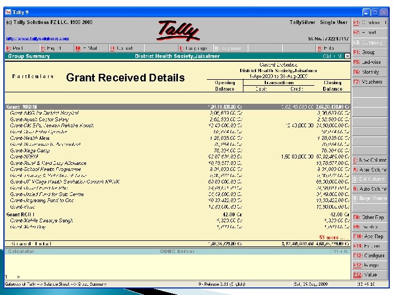Click the F12 Range button
Viewport: 393px width, 295px height.
(x=370, y=265)
